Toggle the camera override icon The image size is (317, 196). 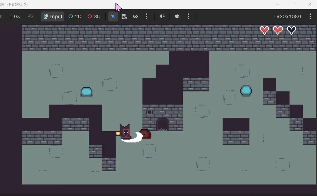point(177,16)
